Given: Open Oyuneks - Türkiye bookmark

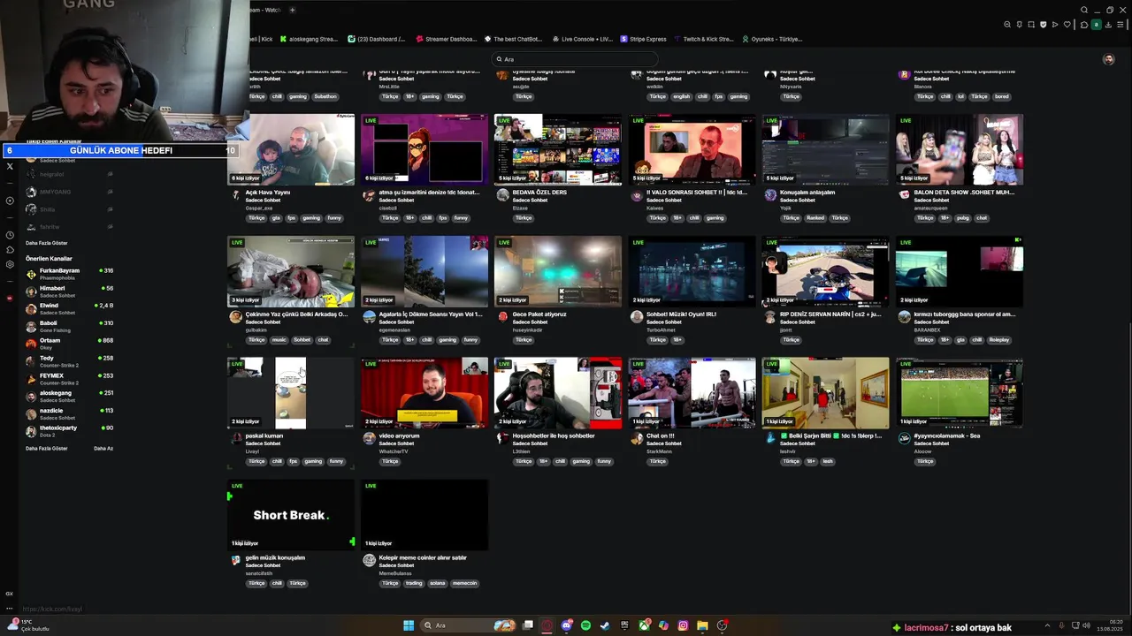Looking at the screenshot, I should [772, 39].
